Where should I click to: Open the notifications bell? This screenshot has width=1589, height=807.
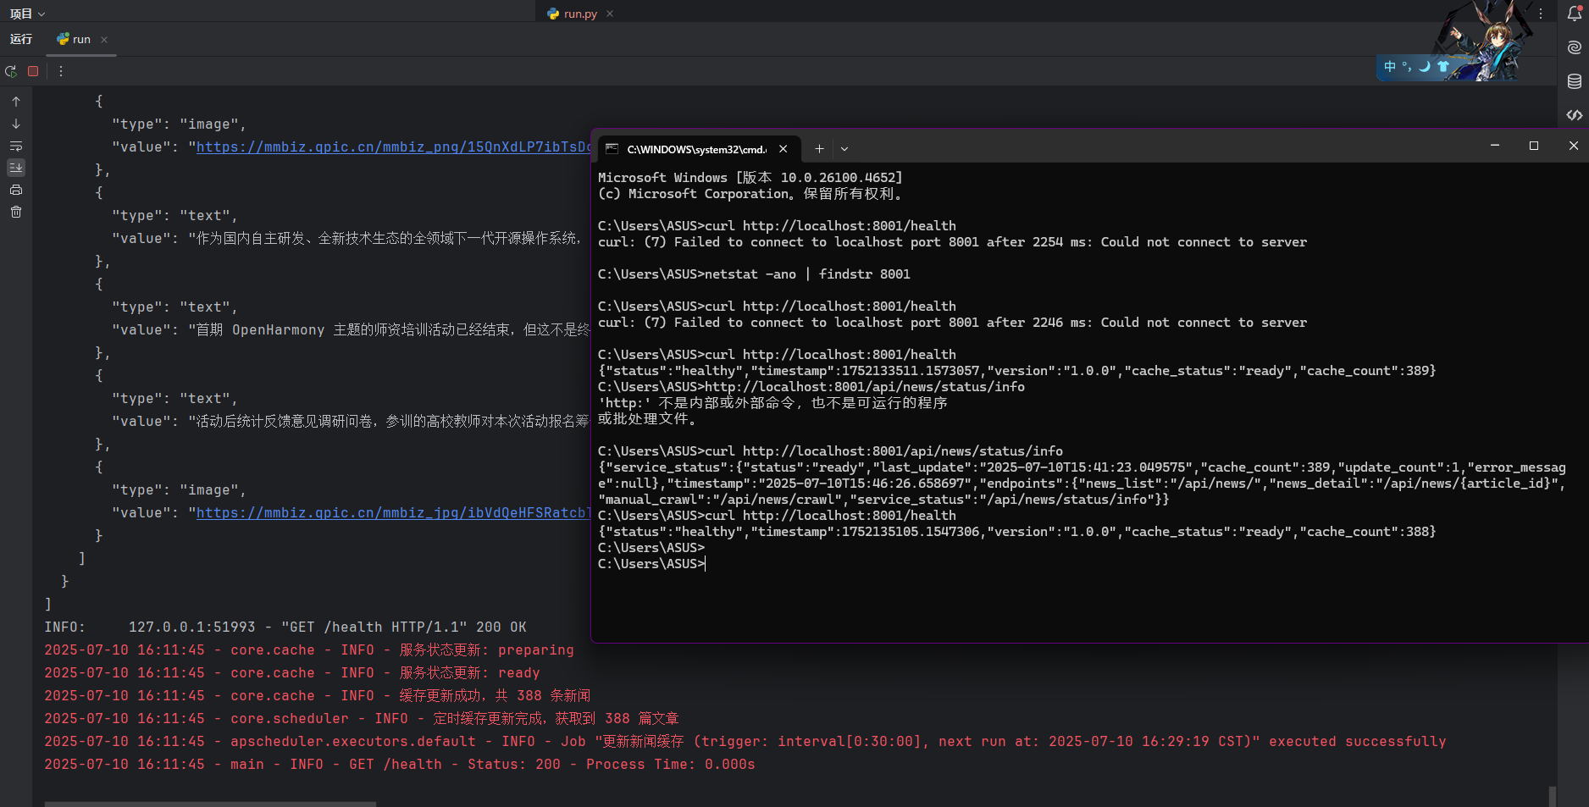1574,14
